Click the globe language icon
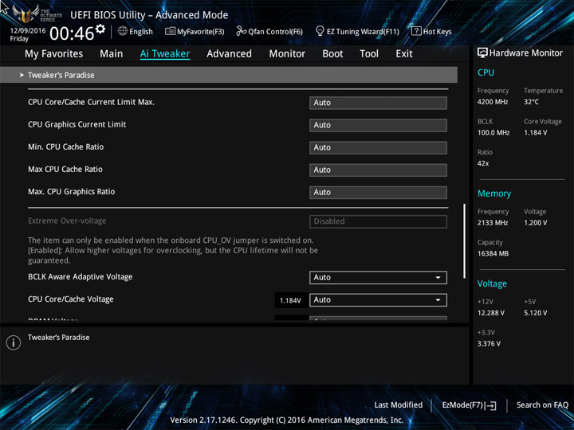 (123, 31)
